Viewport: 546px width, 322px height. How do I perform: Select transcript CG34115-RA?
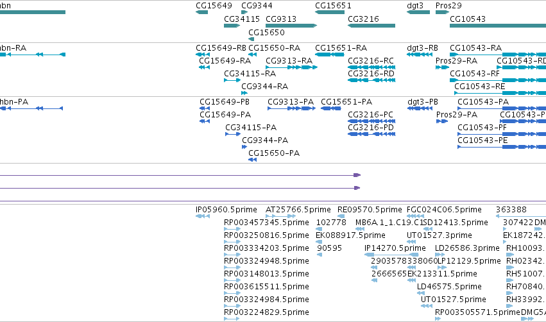click(250, 74)
